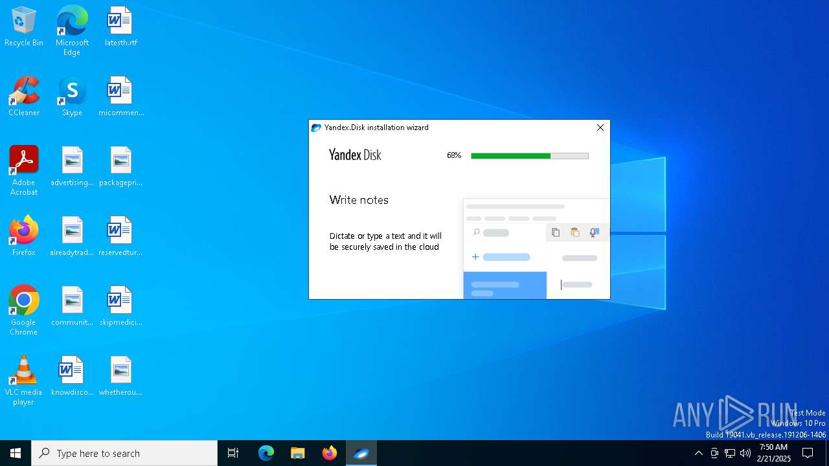This screenshot has width=829, height=466.
Task: Open Task View on the taskbar
Action: 233,453
